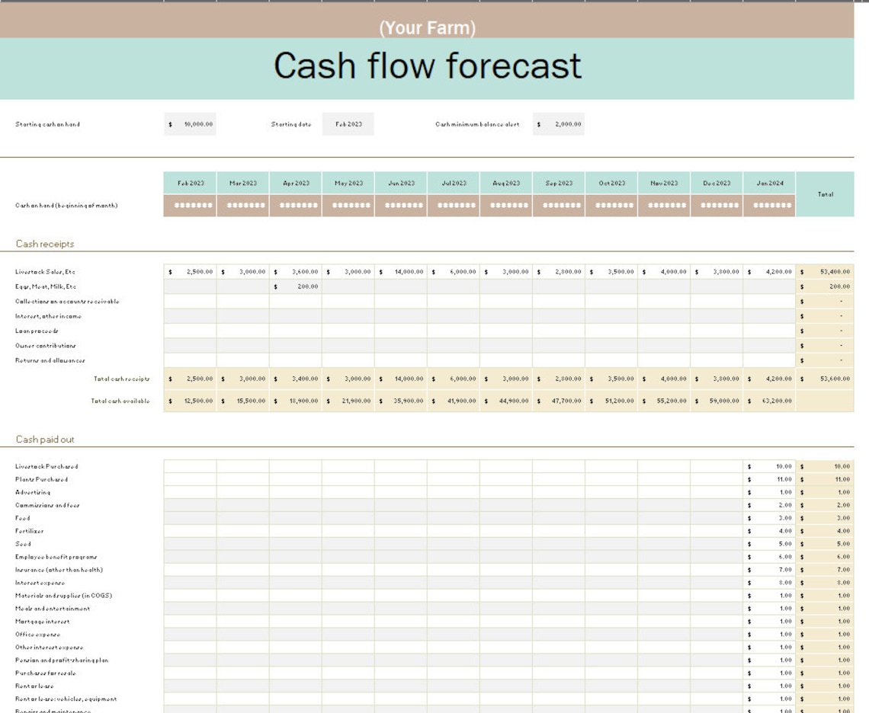The width and height of the screenshot is (869, 713).
Task: Click the Starting date cell showing Feb 2023
Action: coord(350,123)
